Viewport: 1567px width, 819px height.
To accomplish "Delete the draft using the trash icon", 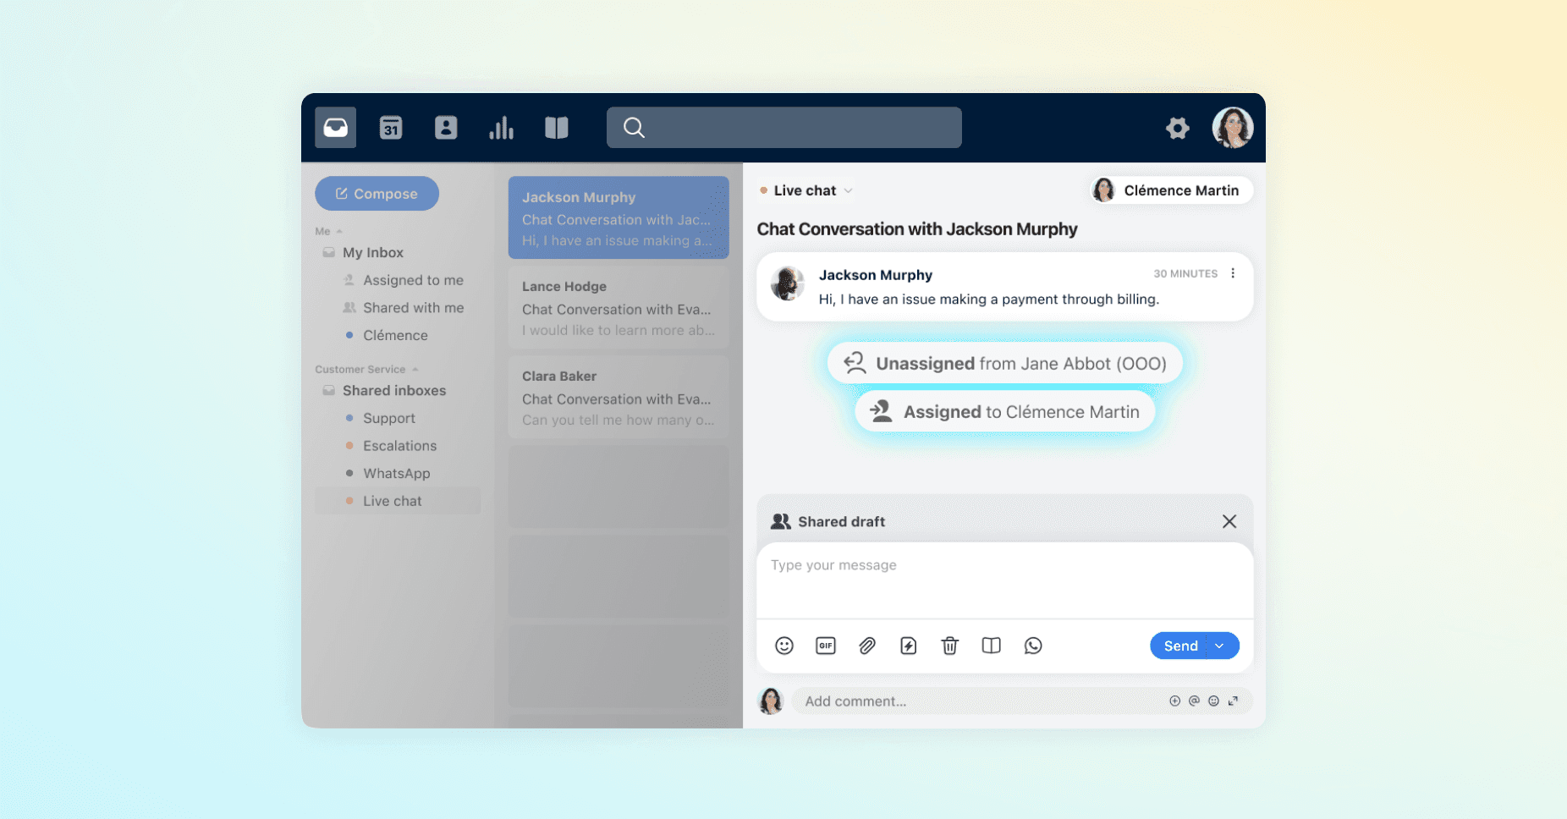I will point(949,646).
